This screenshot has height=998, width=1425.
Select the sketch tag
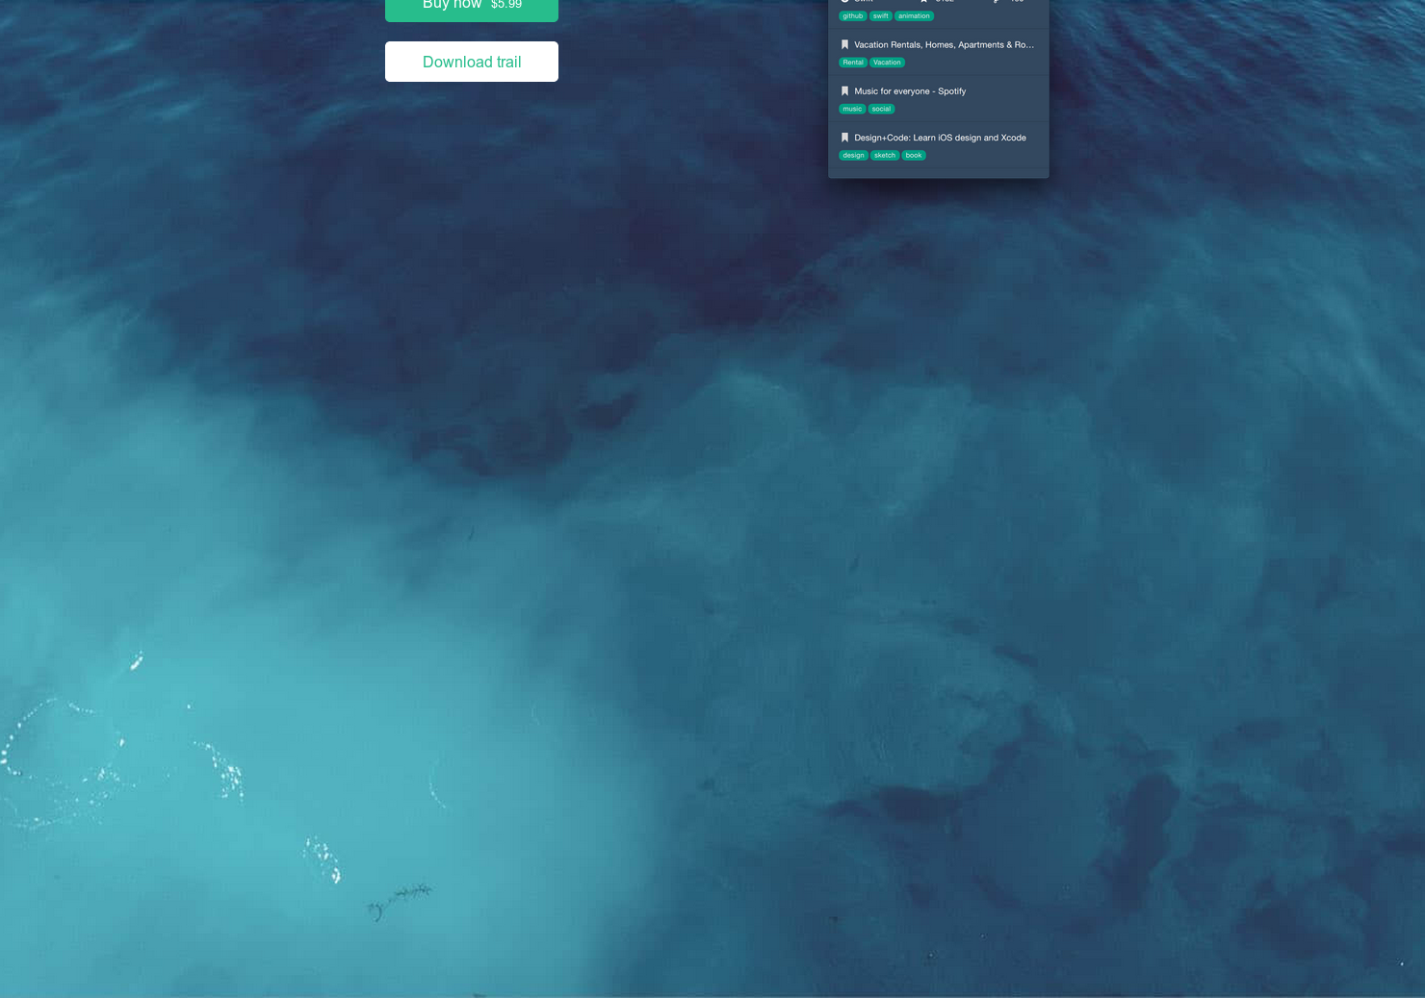(x=885, y=155)
